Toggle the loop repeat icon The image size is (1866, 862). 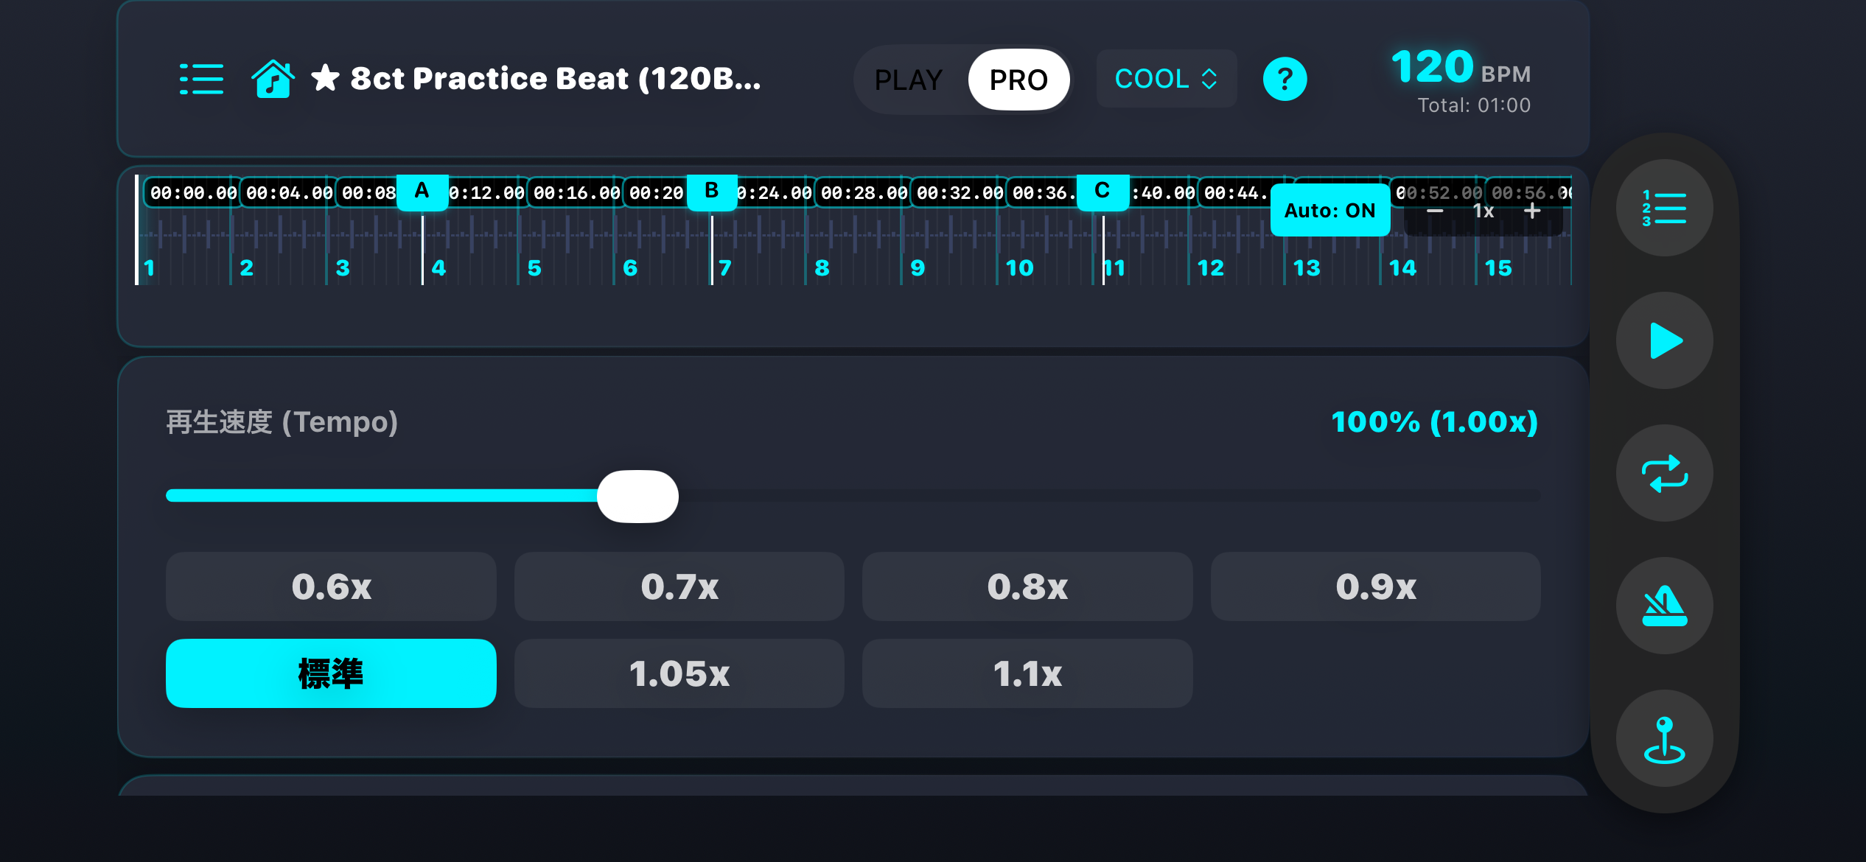[x=1664, y=473]
